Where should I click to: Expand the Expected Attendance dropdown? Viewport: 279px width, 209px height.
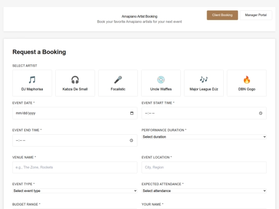point(204,191)
